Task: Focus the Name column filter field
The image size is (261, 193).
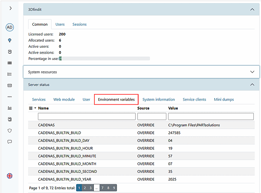Action: (x=87, y=116)
